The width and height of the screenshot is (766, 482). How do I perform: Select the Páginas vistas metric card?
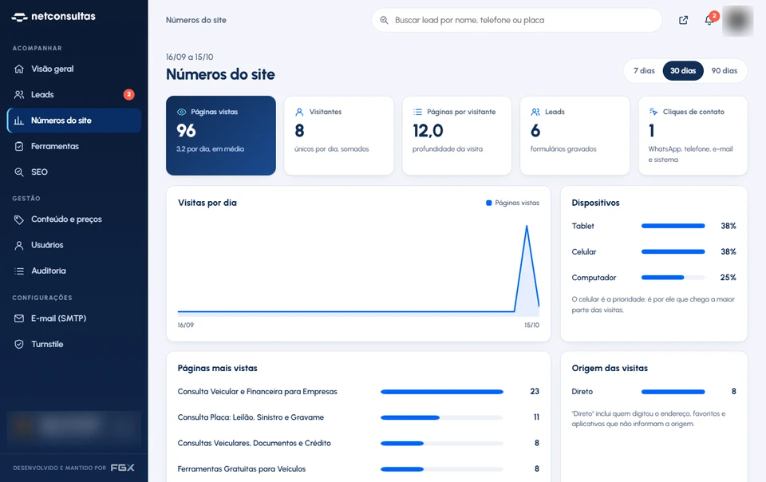[221, 136]
